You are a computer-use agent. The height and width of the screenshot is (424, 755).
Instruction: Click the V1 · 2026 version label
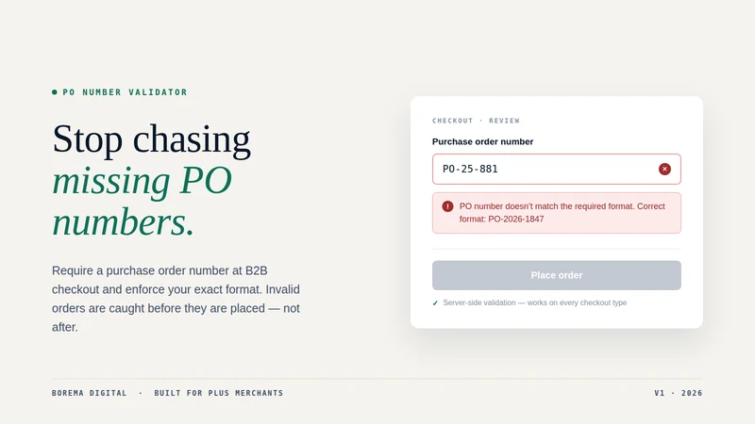click(x=678, y=393)
